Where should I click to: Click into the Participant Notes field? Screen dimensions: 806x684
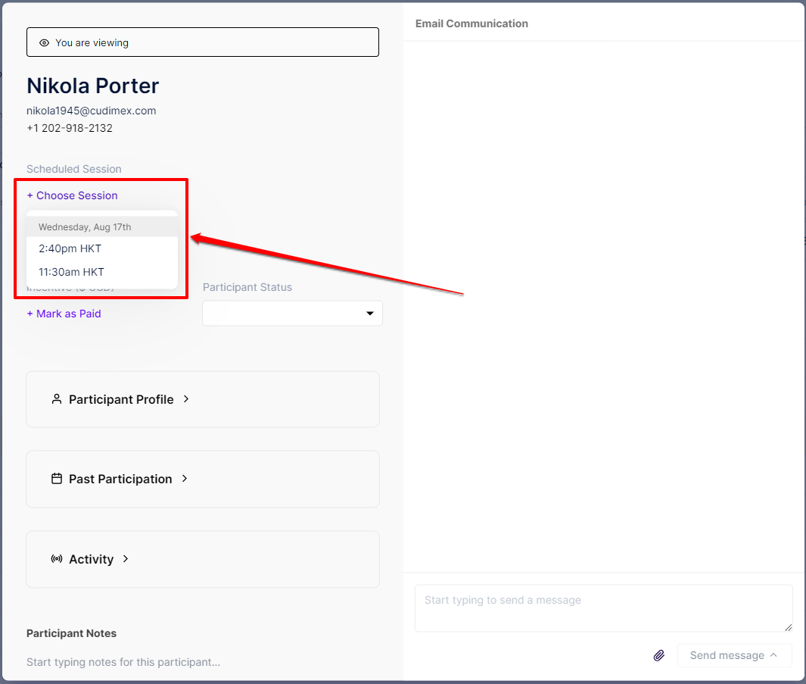click(x=123, y=662)
